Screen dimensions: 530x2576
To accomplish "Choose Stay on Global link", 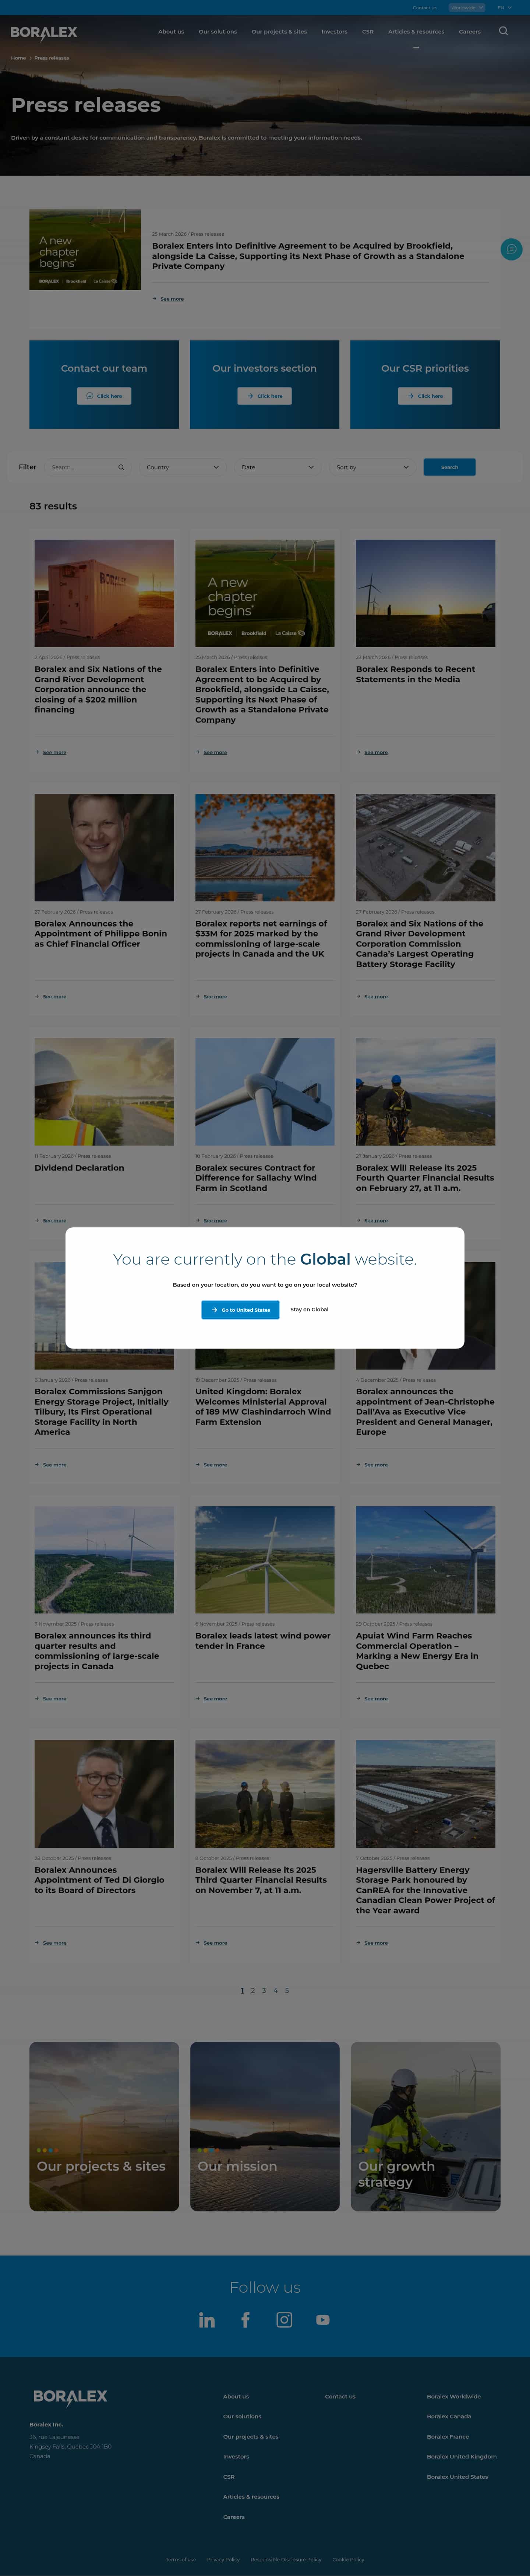I will click(x=309, y=1310).
